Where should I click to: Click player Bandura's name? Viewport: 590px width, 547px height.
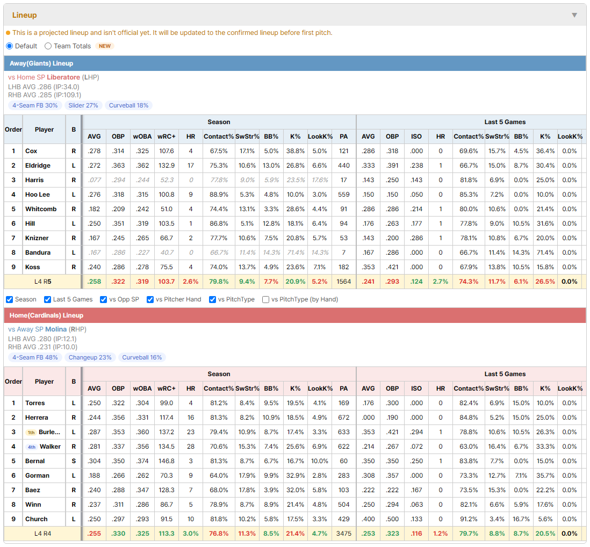[38, 253]
